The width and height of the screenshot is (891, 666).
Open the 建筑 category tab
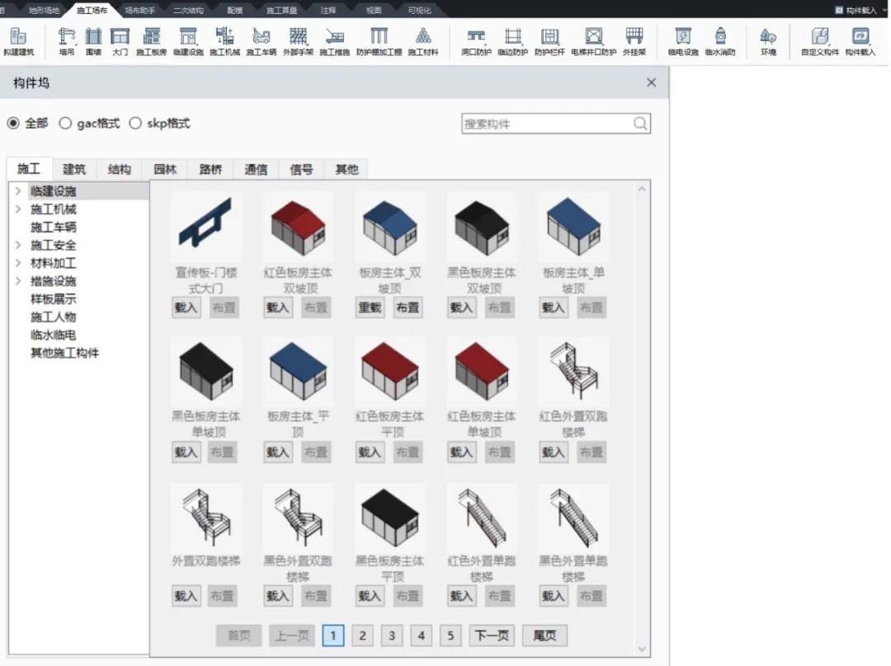pyautogui.click(x=74, y=169)
